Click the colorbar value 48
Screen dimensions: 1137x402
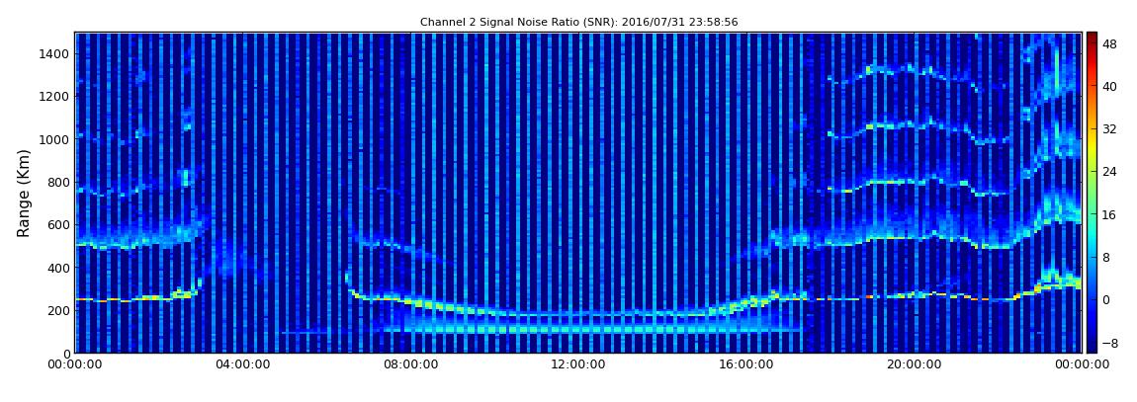click(1109, 43)
